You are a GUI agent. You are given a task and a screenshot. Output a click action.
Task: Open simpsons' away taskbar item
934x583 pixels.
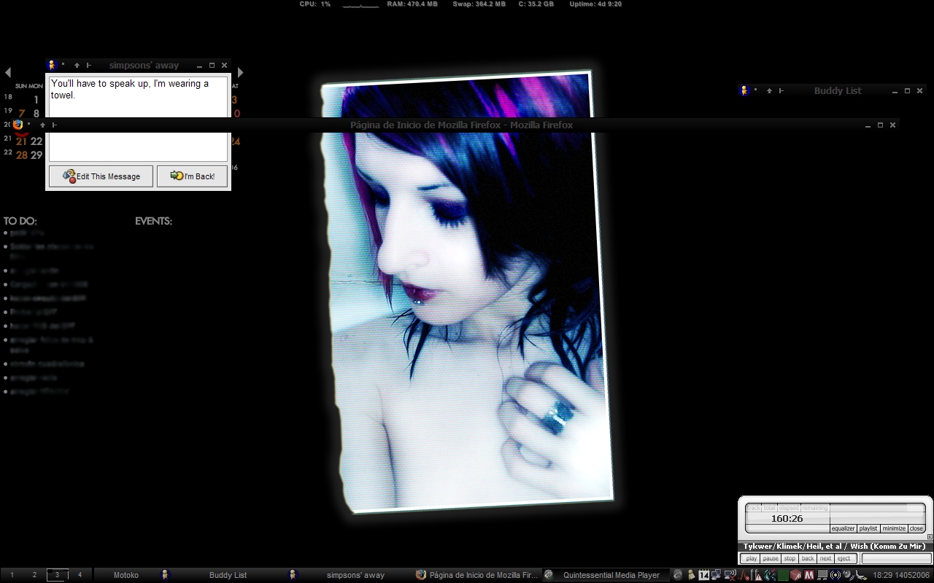349,575
